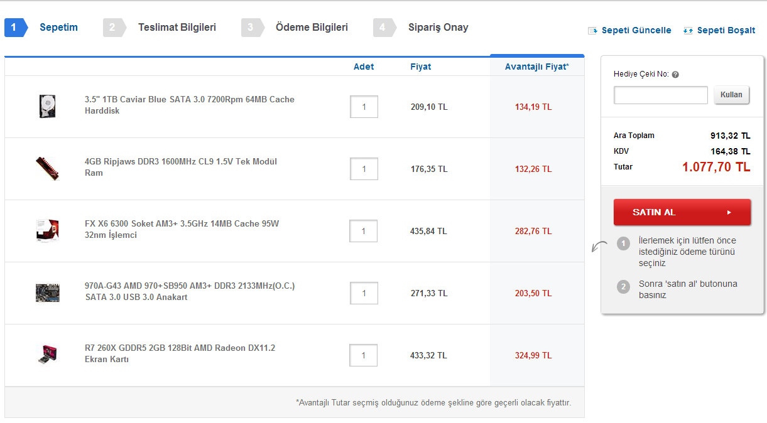Go to the Sipariş Onay step
The width and height of the screenshot is (767, 423).
click(438, 28)
